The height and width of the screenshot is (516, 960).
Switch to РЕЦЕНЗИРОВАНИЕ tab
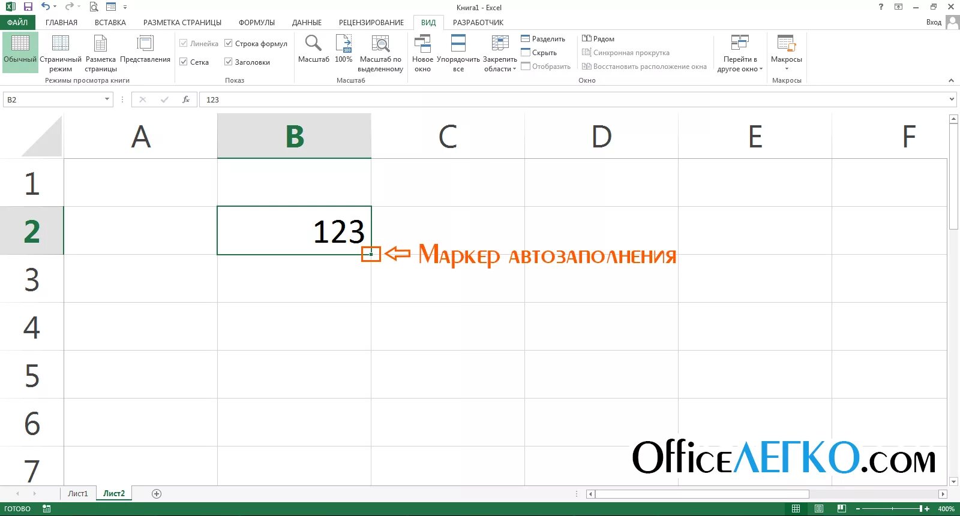371,22
